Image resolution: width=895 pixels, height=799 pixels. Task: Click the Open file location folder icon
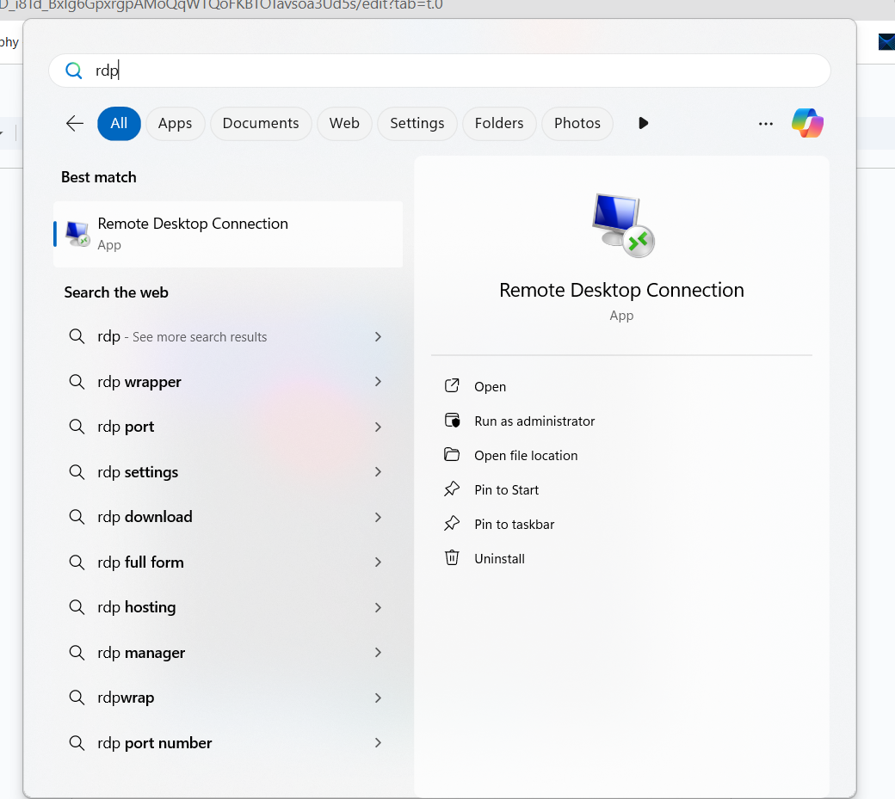[x=452, y=455]
